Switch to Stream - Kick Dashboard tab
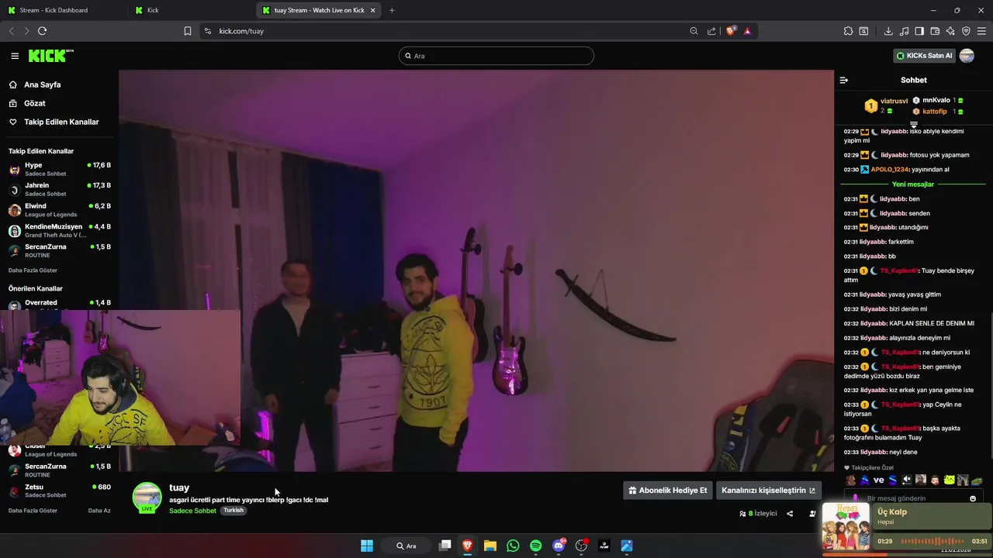 (x=64, y=10)
